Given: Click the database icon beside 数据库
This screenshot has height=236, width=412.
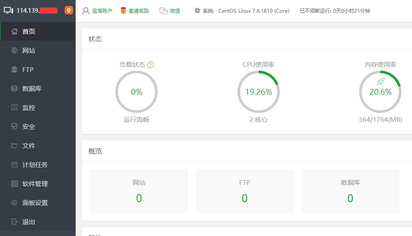Looking at the screenshot, I should 14,89.
